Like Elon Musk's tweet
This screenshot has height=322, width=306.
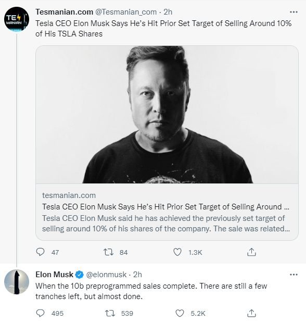point(180,313)
